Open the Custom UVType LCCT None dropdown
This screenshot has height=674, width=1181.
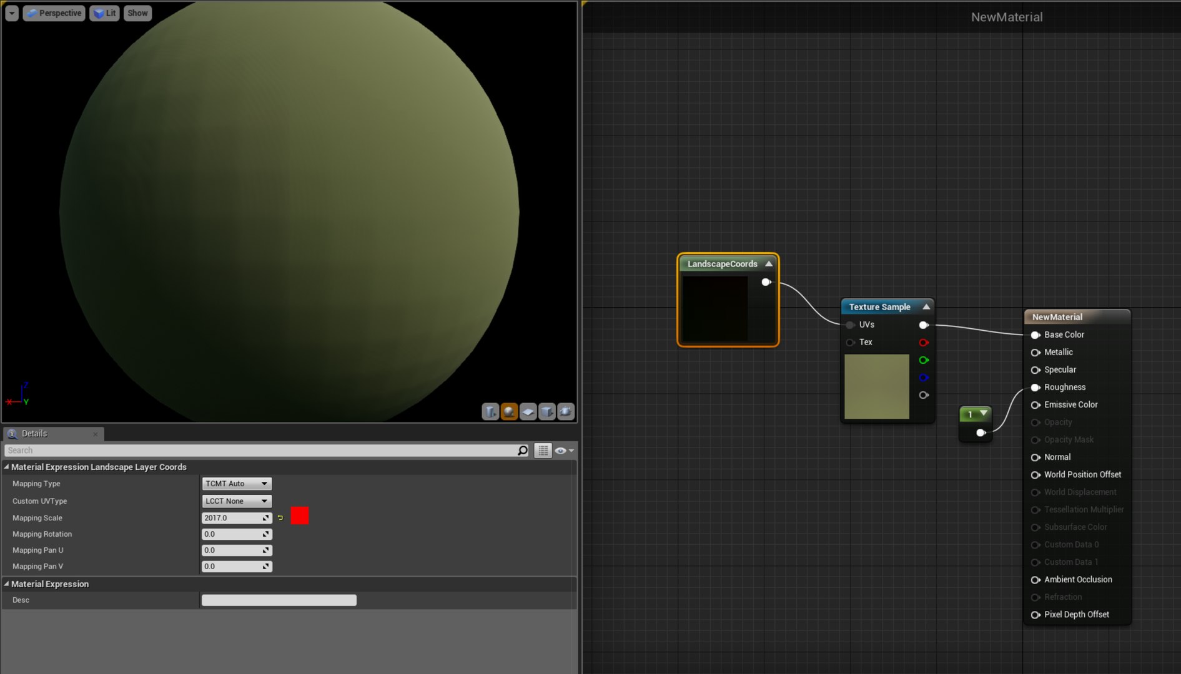tap(236, 501)
